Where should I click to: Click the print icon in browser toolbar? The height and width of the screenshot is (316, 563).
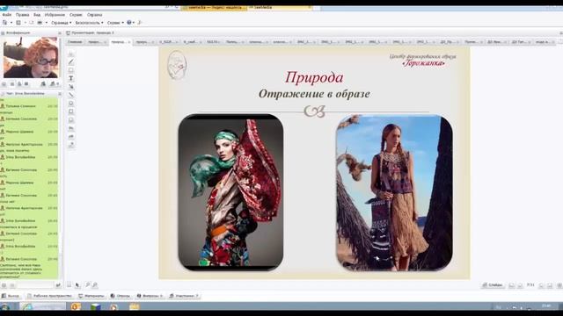[x=40, y=23]
